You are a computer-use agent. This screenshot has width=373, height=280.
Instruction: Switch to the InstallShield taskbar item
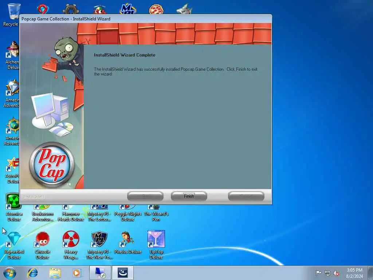coord(122,273)
